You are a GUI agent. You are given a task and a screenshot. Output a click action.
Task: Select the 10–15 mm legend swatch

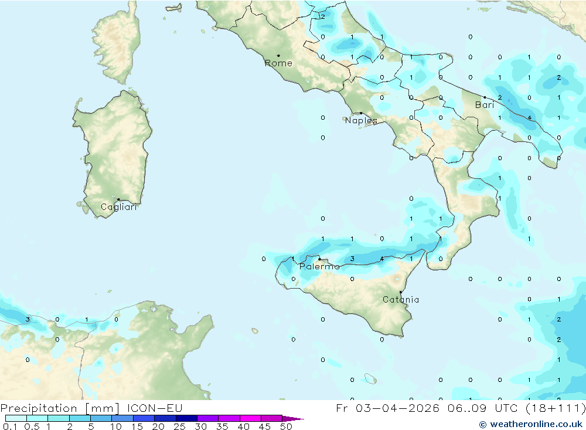click(x=122, y=418)
